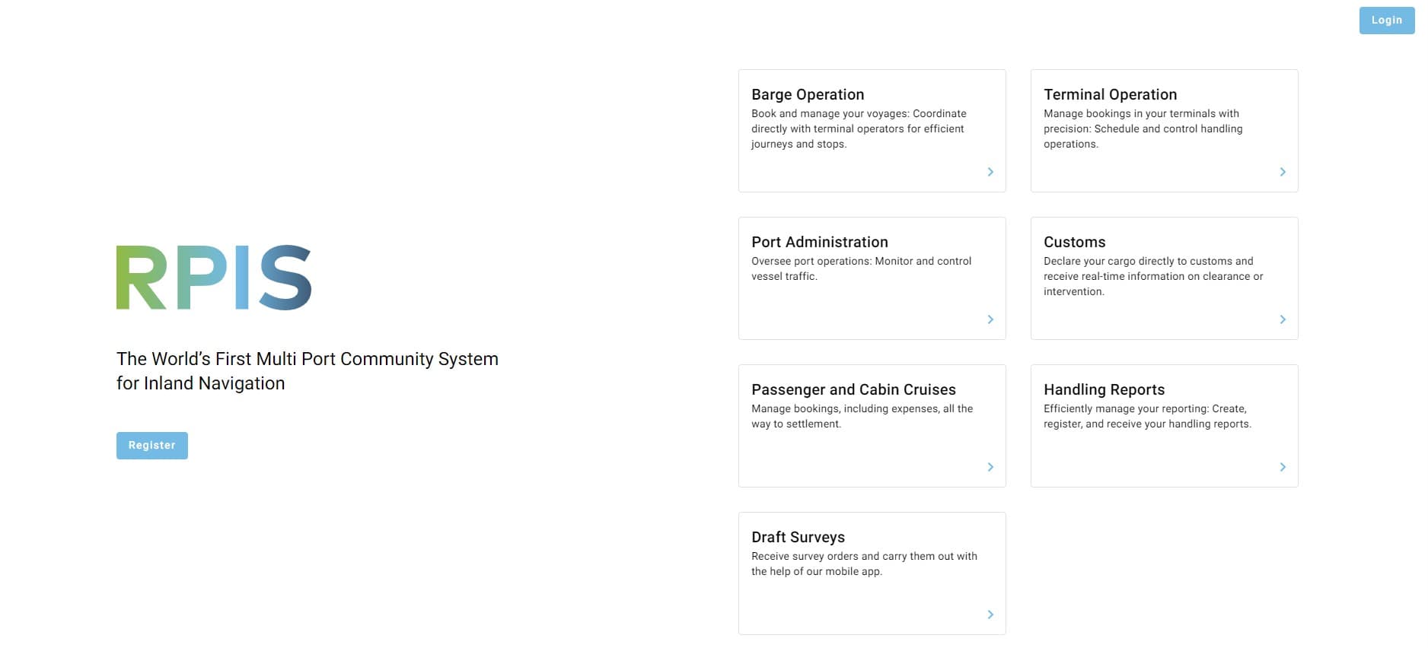
Task: Click the Customs clearance description text
Action: pos(1153,276)
